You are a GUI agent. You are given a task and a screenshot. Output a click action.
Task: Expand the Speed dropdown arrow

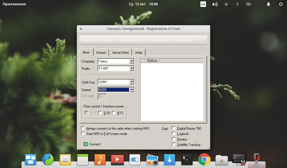click(x=132, y=90)
